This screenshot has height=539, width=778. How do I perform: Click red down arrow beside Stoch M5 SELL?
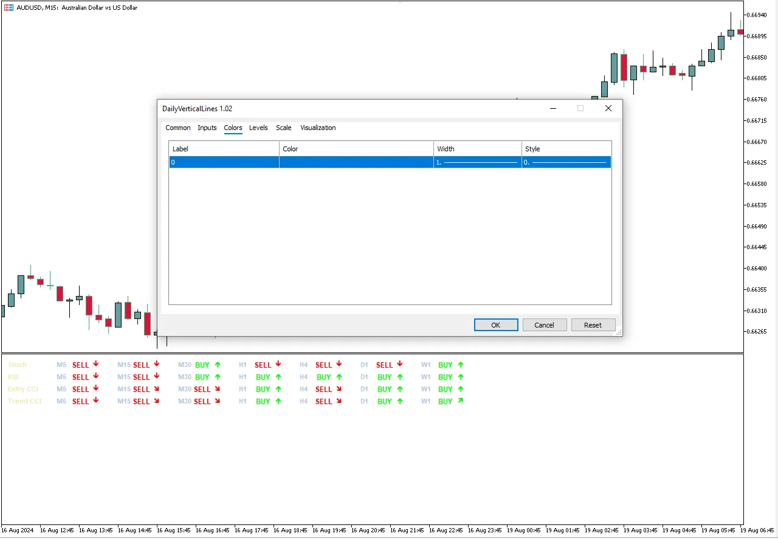pyautogui.click(x=96, y=364)
